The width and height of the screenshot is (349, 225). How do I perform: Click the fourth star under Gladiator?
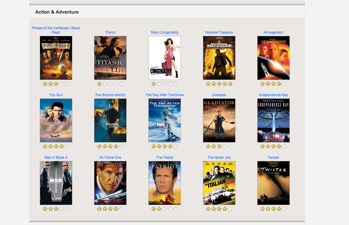(225, 146)
